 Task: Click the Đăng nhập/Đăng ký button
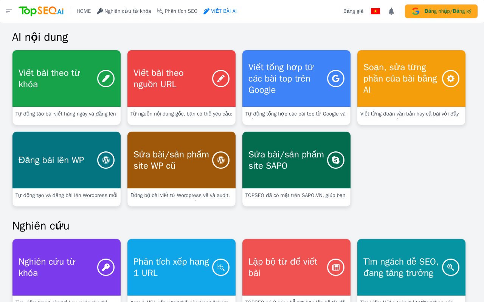(441, 11)
